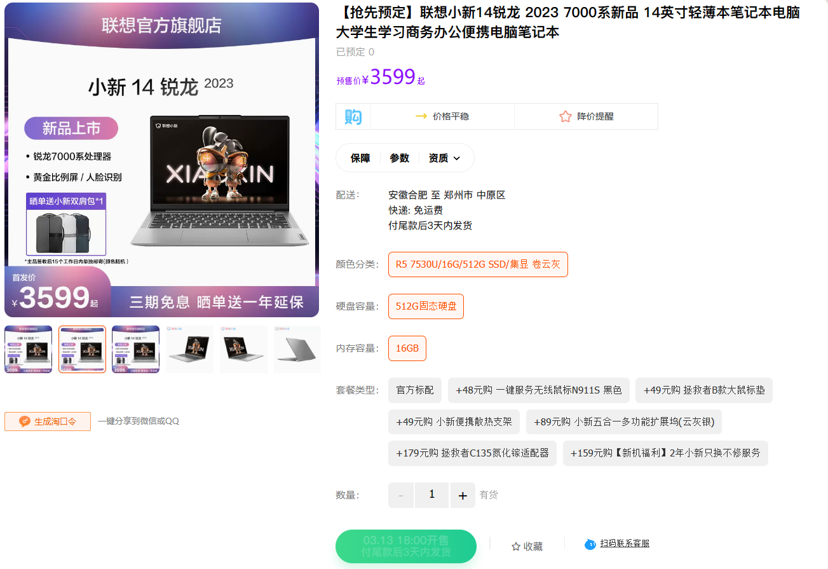This screenshot has width=828, height=569.
Task: Pick the +49元购 小新便携散热支架 package
Action: (x=454, y=422)
